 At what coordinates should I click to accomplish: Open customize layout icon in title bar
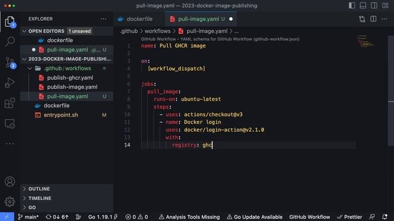pyautogui.click(x=385, y=6)
